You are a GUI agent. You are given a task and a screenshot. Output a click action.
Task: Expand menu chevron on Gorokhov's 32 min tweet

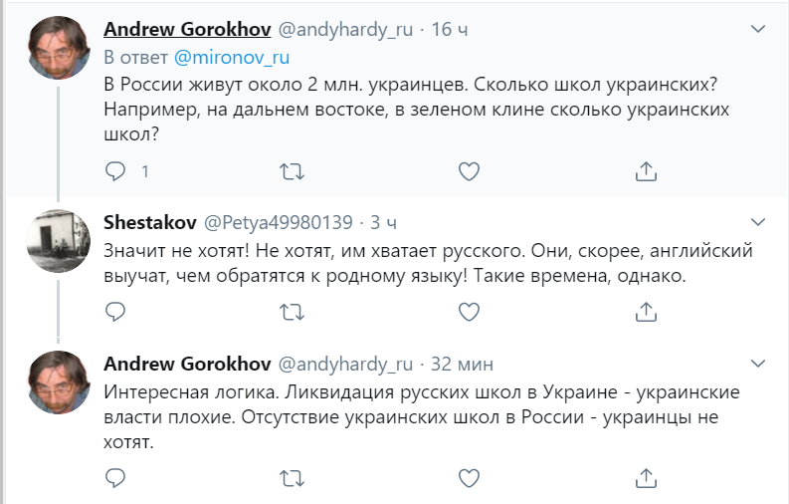(x=758, y=362)
